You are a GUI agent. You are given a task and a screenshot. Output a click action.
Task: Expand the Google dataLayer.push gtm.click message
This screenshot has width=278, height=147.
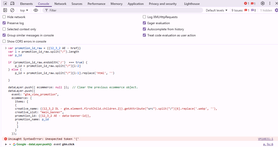pyautogui.click(x=6, y=144)
